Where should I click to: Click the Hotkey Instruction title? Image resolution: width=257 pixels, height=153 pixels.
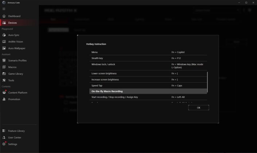pyautogui.click(x=96, y=44)
